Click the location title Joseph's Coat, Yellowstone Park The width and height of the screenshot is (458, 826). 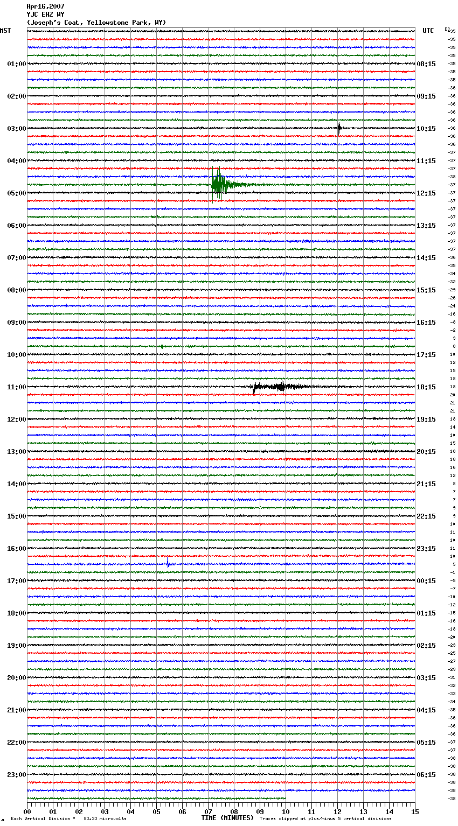[96, 23]
